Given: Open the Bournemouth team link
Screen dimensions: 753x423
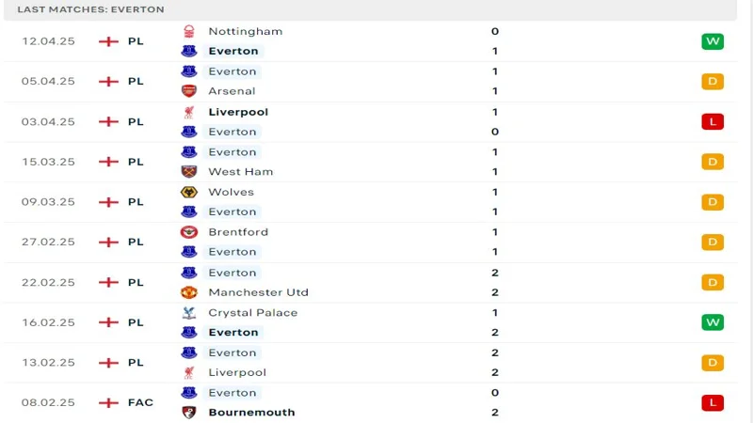Looking at the screenshot, I should click(251, 413).
